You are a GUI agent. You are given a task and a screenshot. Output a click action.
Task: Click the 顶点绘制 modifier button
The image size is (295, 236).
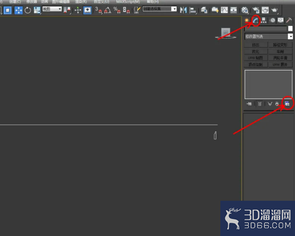coord(256,65)
